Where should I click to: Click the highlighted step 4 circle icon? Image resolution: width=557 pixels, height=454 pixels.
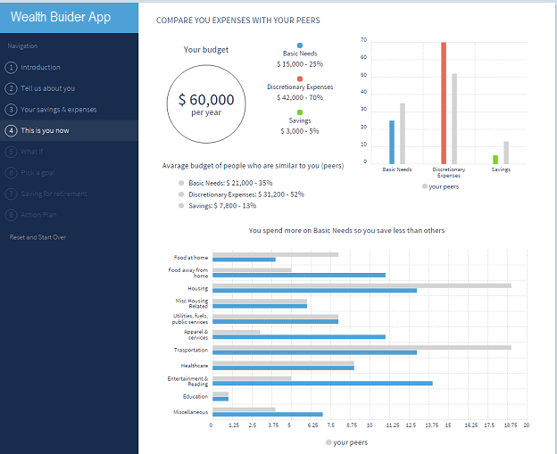coord(11,130)
